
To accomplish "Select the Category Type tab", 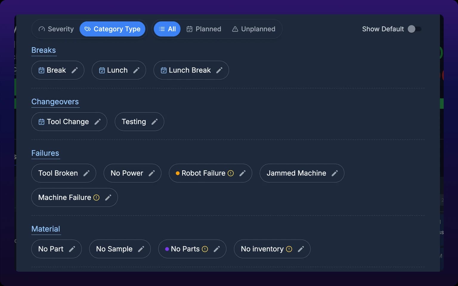I will 112,29.
